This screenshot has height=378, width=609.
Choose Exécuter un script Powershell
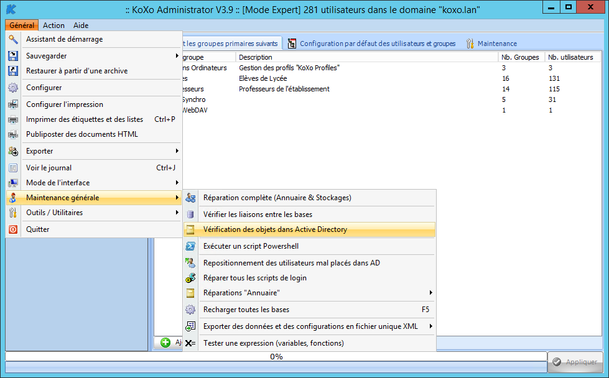(x=309, y=246)
